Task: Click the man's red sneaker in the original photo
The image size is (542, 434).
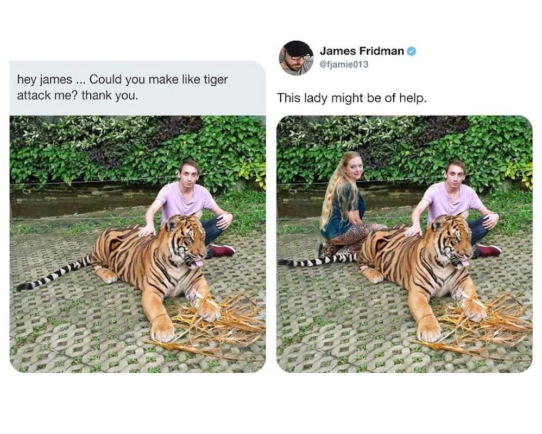Action: pyautogui.click(x=222, y=250)
